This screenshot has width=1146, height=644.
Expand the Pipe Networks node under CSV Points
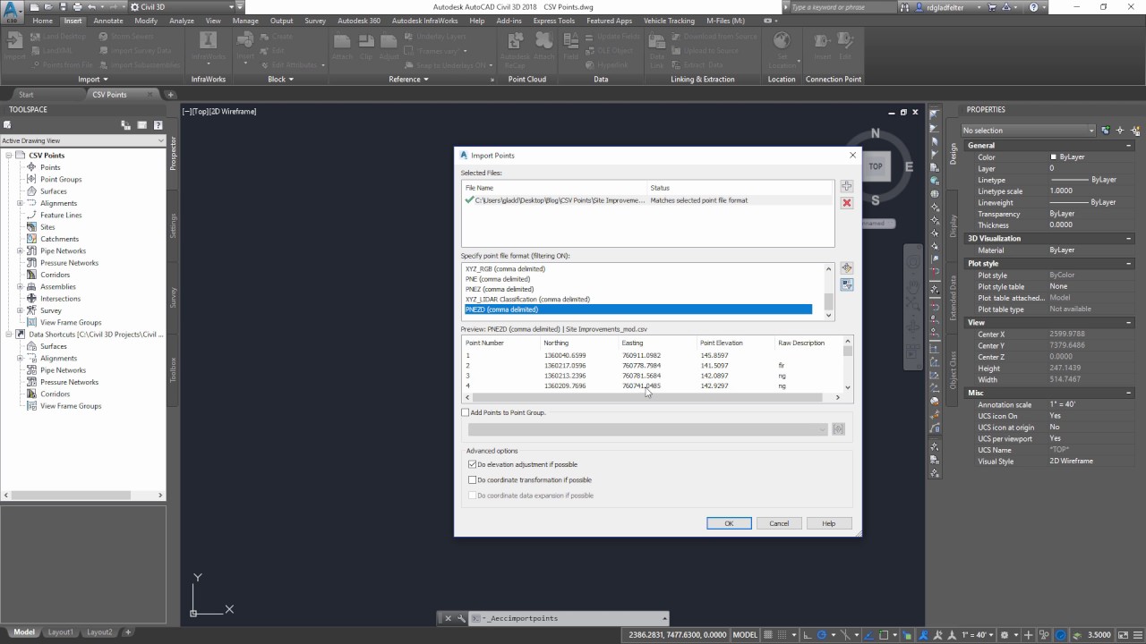click(x=21, y=251)
